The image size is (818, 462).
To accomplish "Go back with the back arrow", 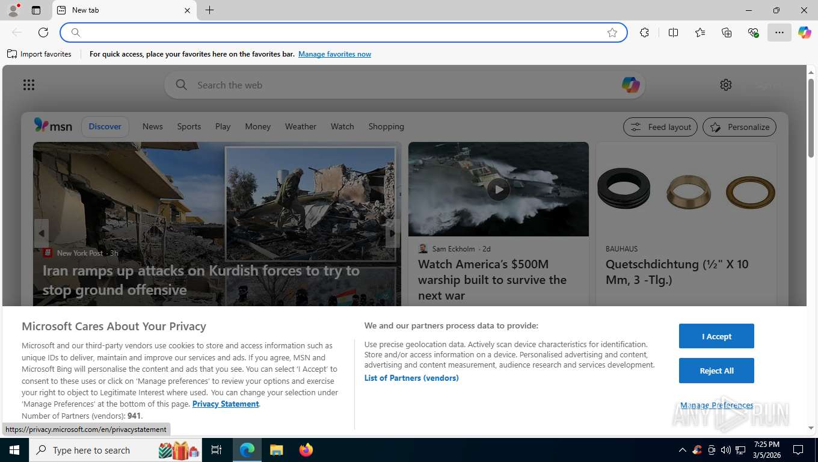I will [x=17, y=32].
